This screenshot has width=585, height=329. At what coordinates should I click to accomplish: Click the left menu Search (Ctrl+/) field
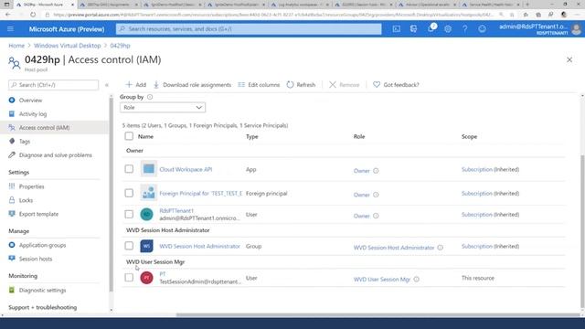pyautogui.click(x=53, y=85)
